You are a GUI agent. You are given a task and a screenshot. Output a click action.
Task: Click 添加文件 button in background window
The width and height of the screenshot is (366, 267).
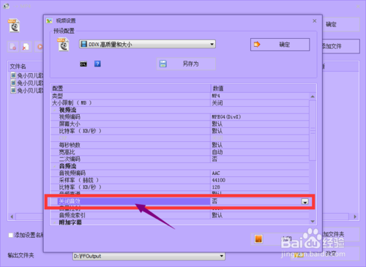click(x=341, y=46)
